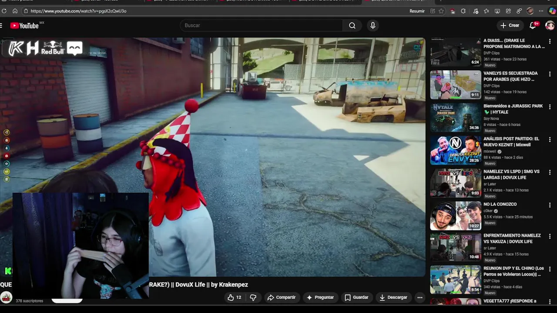The image size is (557, 313).
Task: Click the YouTube logo home link
Action: [x=24, y=26]
